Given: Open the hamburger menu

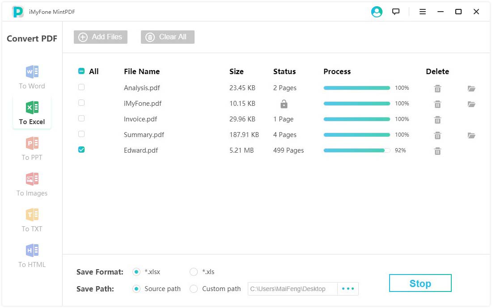Looking at the screenshot, I should (x=423, y=12).
